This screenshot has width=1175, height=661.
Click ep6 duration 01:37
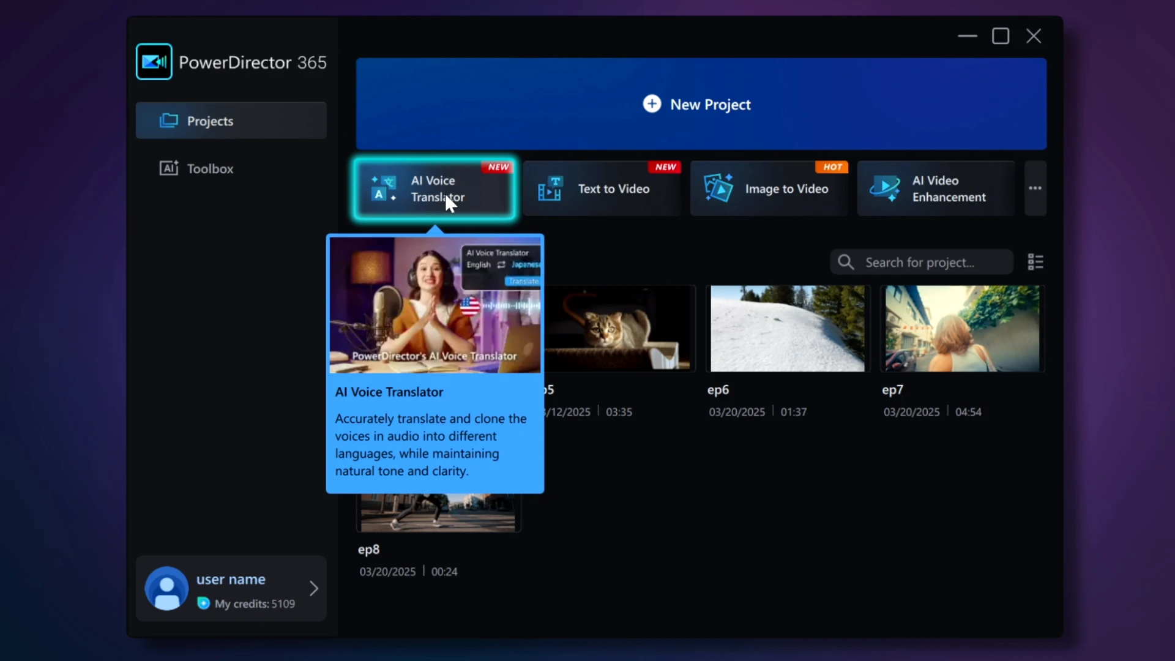(794, 412)
